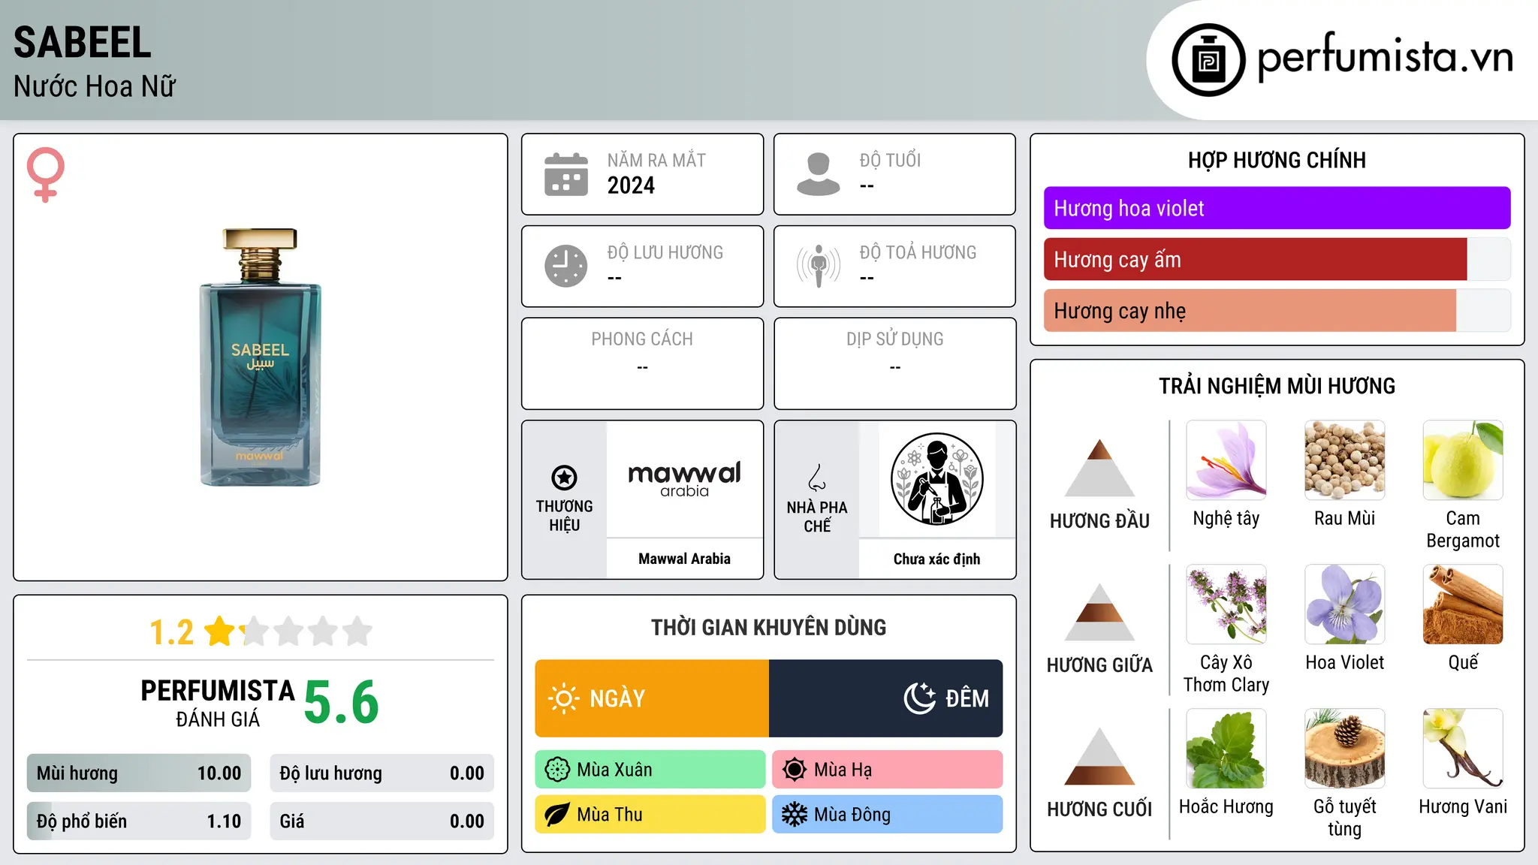This screenshot has width=1538, height=865.
Task: Click the star badge icon above Thương Hiệu
Action: click(564, 478)
